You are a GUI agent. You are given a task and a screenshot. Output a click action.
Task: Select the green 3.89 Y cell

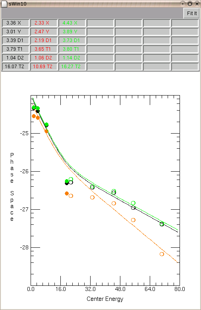click(72, 32)
